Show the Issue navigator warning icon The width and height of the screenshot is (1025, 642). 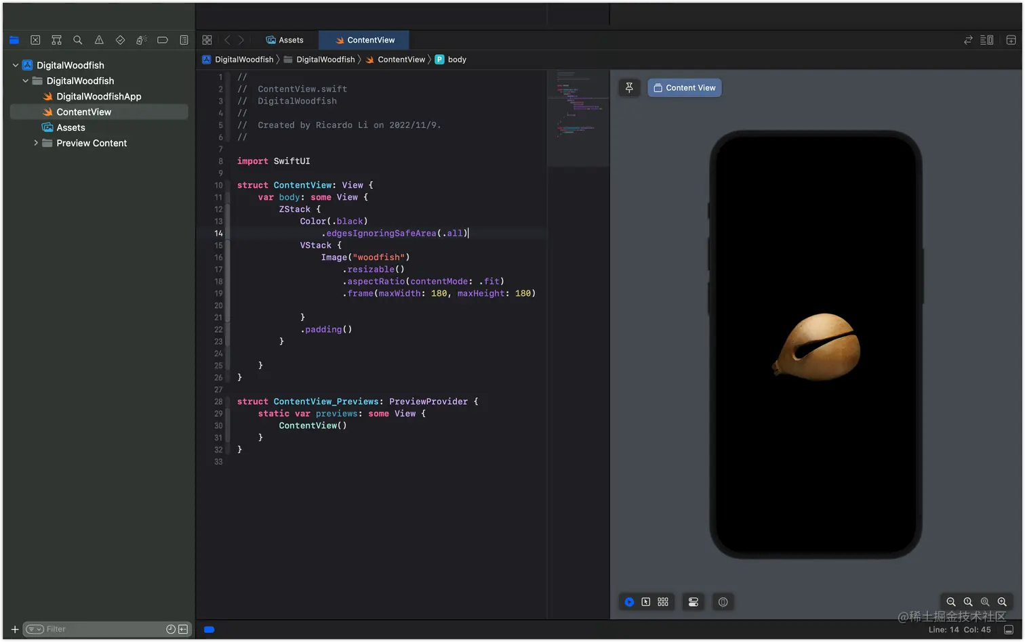pos(99,40)
